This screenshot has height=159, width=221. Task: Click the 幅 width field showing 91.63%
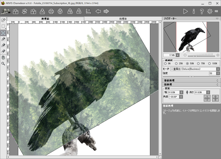(174, 92)
